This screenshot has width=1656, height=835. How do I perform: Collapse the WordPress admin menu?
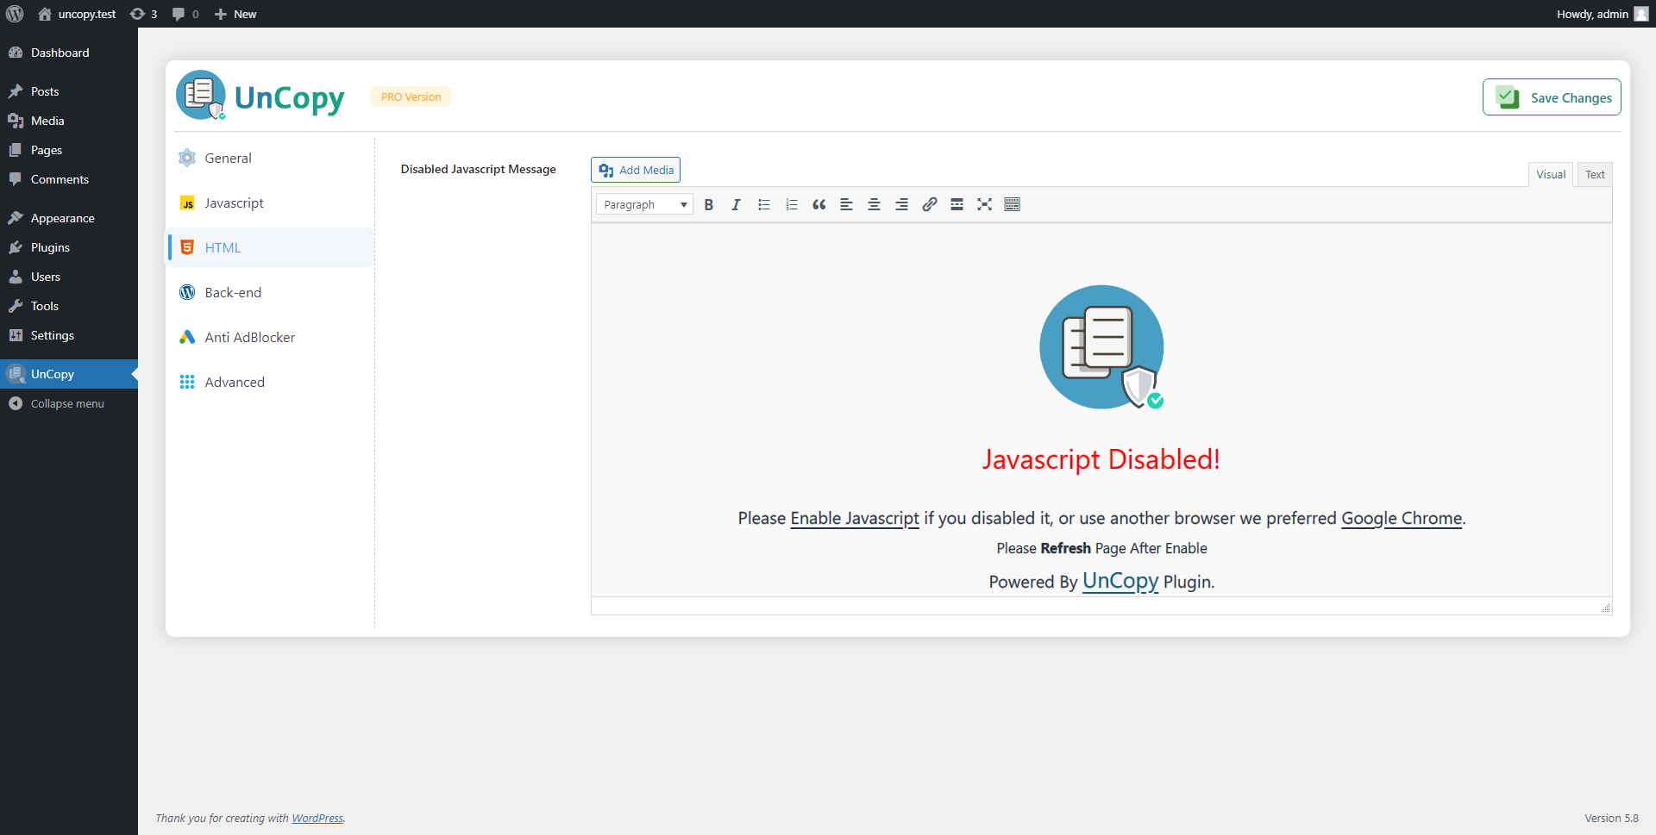tap(67, 403)
